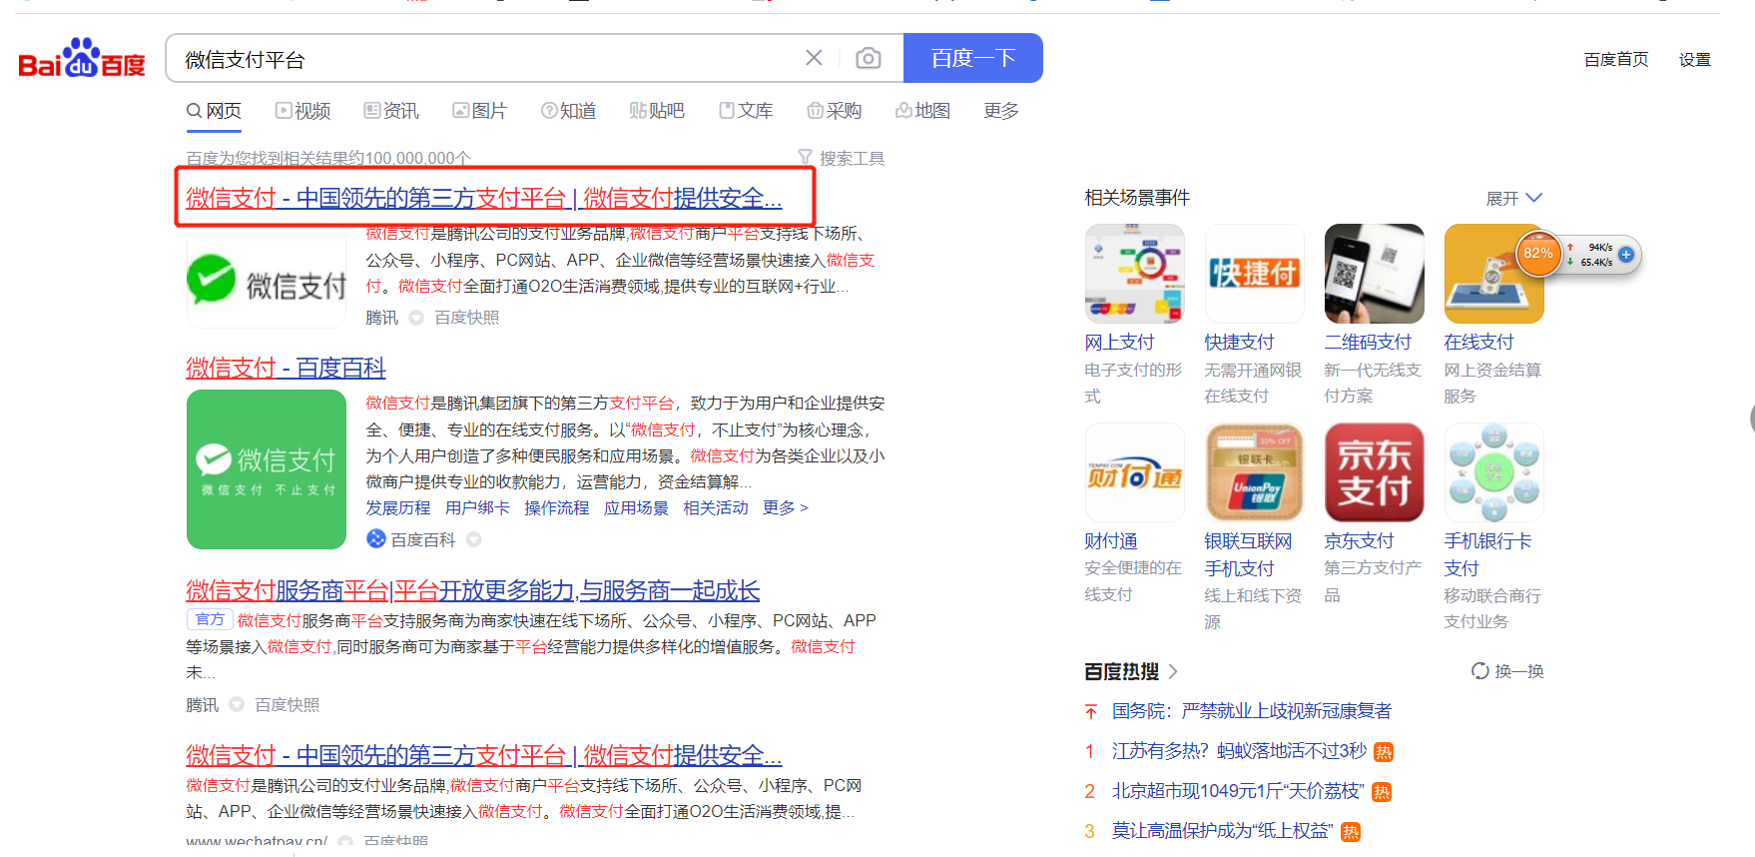The width and height of the screenshot is (1755, 857).
Task: Click 快捷支付 text link
Action: click(1239, 343)
